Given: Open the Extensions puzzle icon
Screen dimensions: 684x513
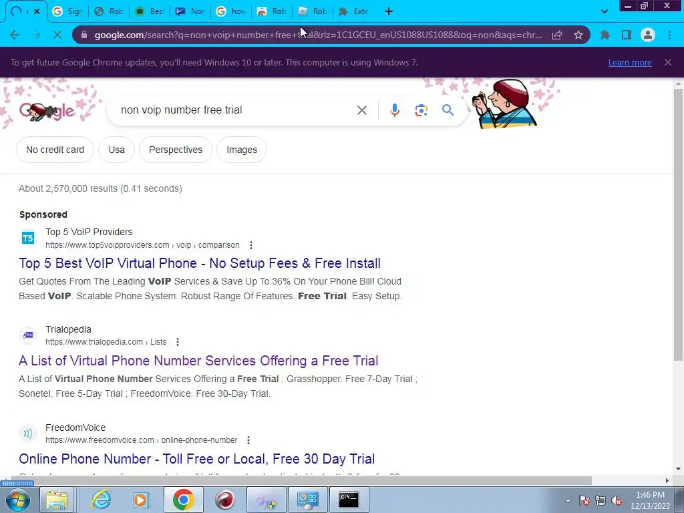Looking at the screenshot, I should [605, 35].
